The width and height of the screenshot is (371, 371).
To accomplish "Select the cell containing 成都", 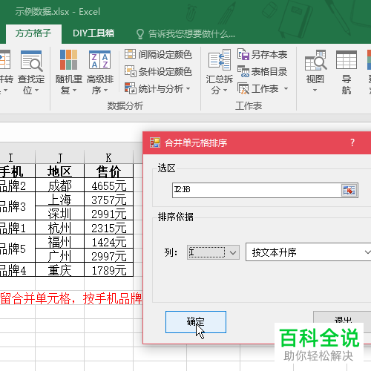I will 59,185.
